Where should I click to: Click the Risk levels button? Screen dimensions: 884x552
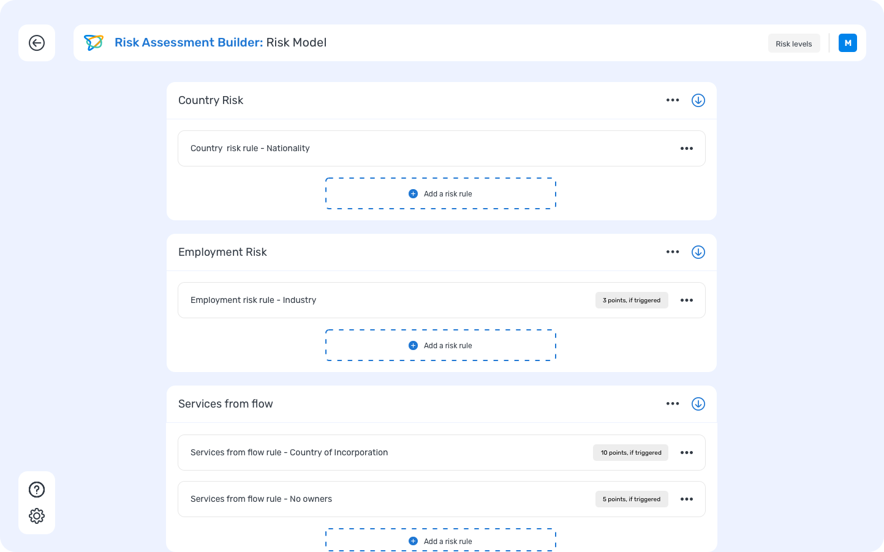click(x=793, y=43)
